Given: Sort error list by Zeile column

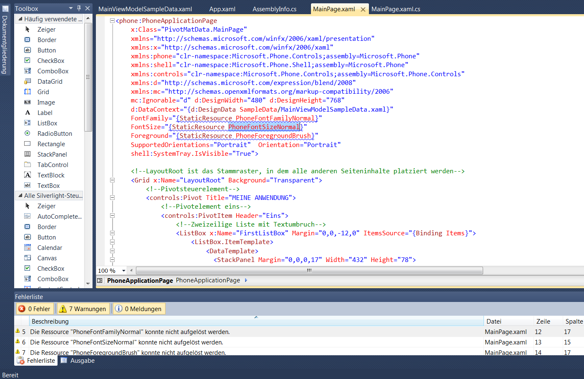Looking at the screenshot, I should [x=548, y=321].
